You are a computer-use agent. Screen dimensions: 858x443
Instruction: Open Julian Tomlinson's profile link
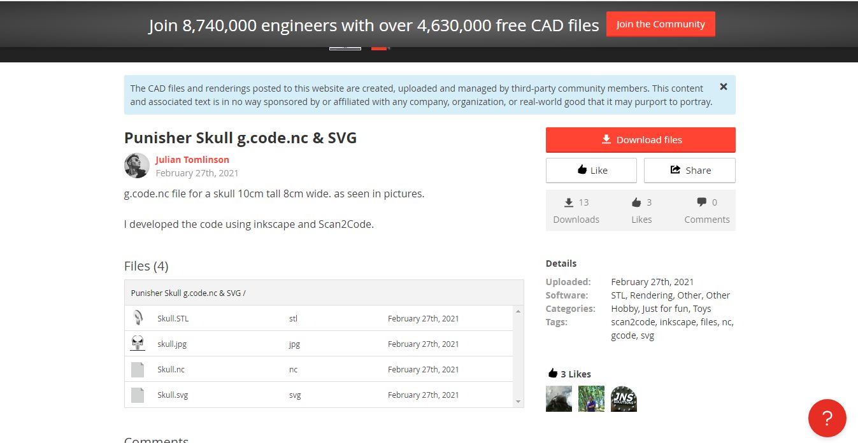tap(192, 159)
